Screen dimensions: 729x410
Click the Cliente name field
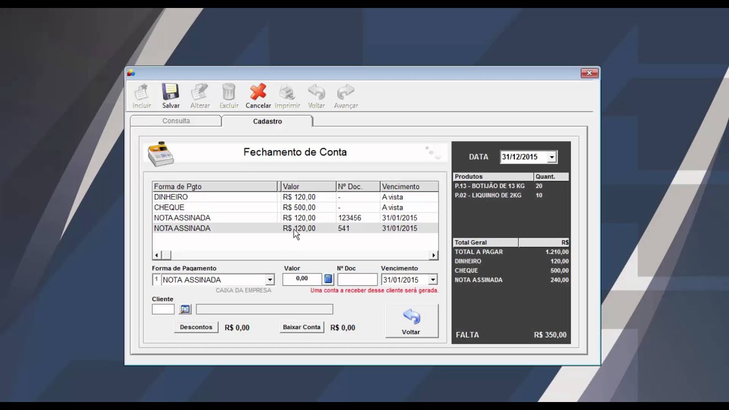(x=264, y=309)
